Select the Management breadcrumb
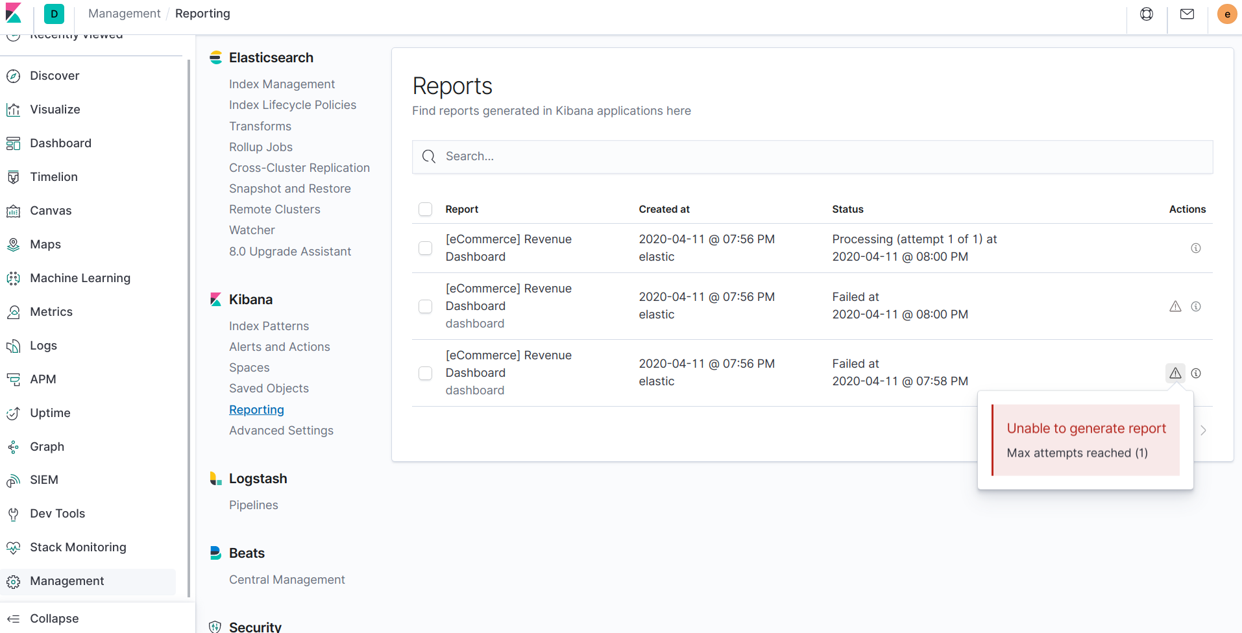This screenshot has height=633, width=1242. pyautogui.click(x=124, y=13)
